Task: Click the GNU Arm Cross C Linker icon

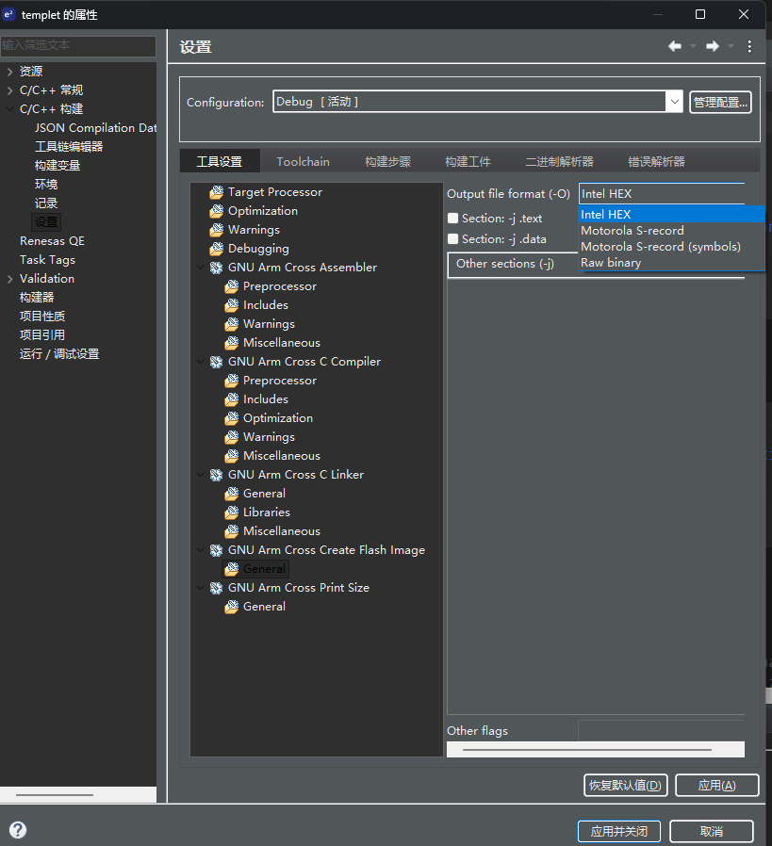Action: [x=217, y=475]
